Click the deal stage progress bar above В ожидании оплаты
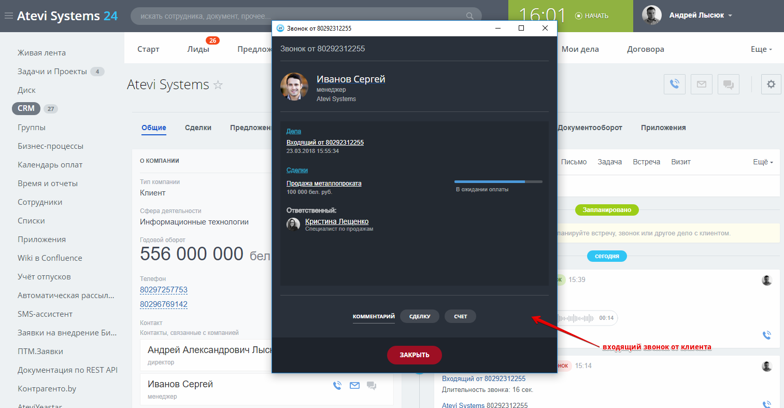The height and width of the screenshot is (408, 784). pyautogui.click(x=498, y=182)
